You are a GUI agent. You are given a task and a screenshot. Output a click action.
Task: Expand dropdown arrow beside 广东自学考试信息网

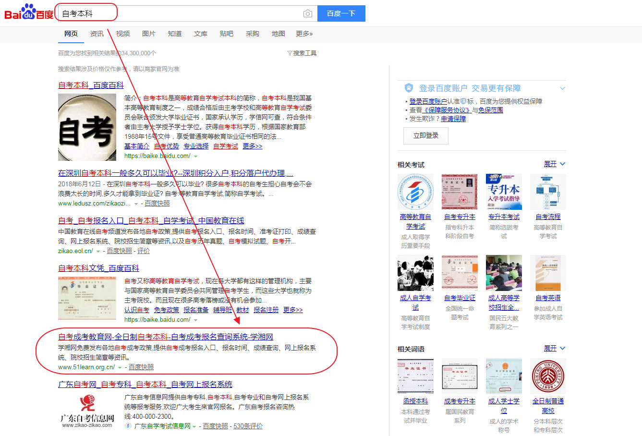[x=194, y=426]
